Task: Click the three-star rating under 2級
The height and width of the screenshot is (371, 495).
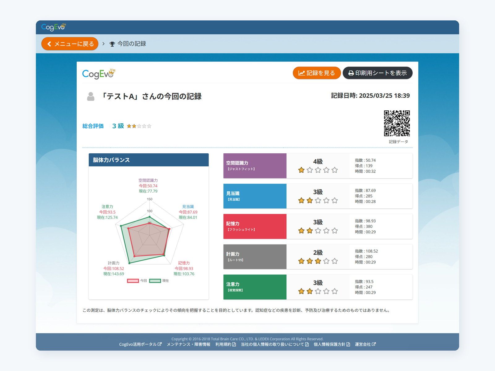Action: click(x=318, y=261)
